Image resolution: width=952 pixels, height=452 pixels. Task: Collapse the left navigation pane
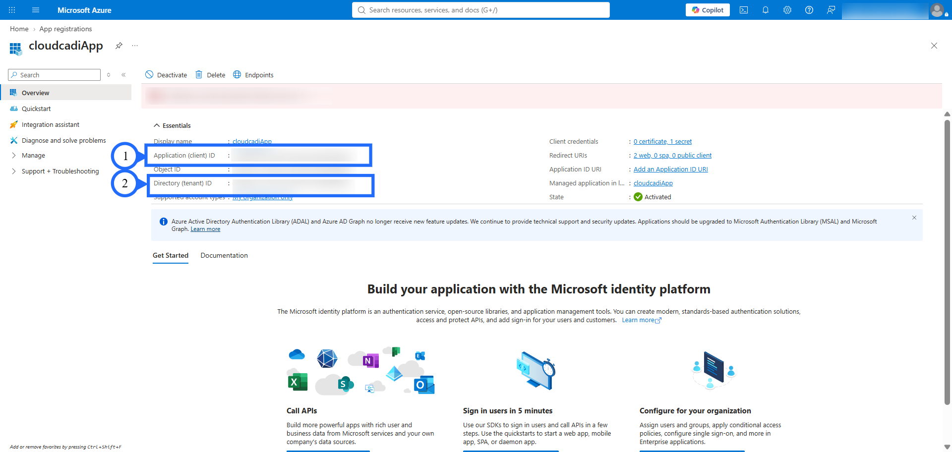[123, 75]
